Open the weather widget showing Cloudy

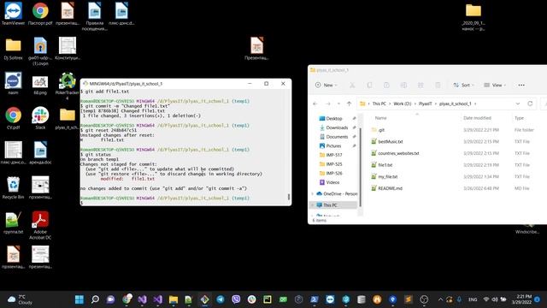(x=21, y=299)
